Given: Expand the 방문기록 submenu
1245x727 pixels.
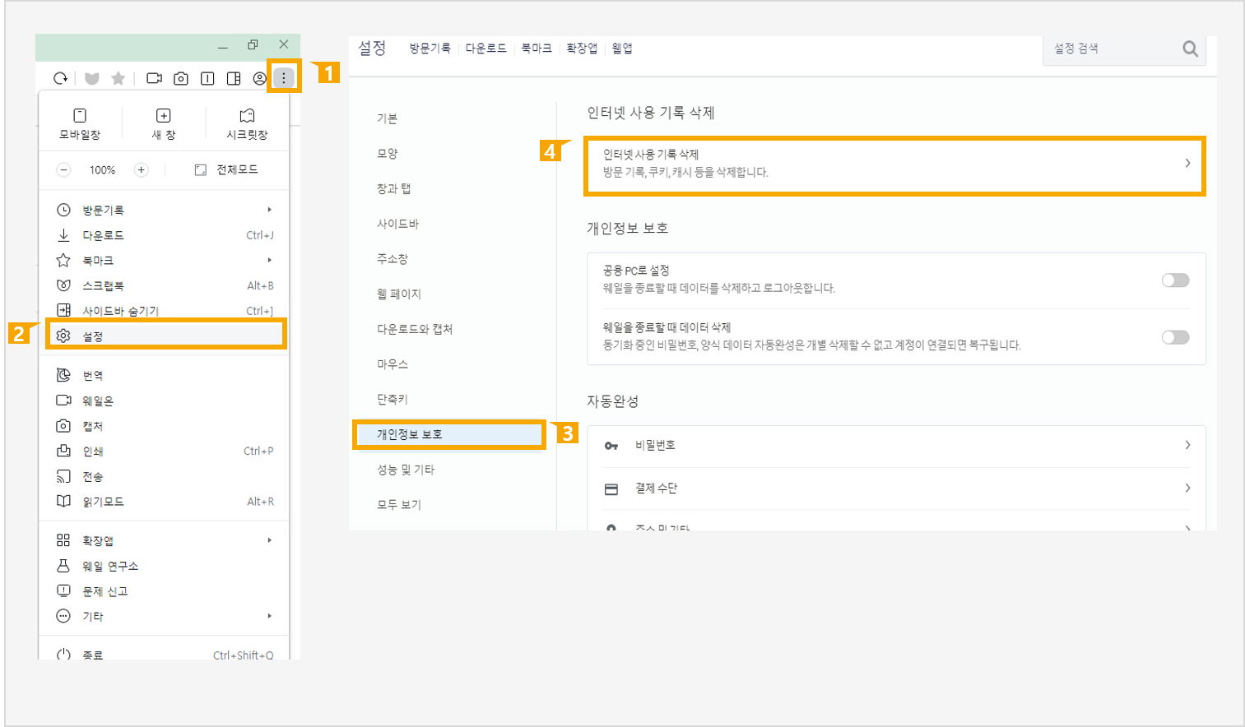Looking at the screenshot, I should point(269,210).
